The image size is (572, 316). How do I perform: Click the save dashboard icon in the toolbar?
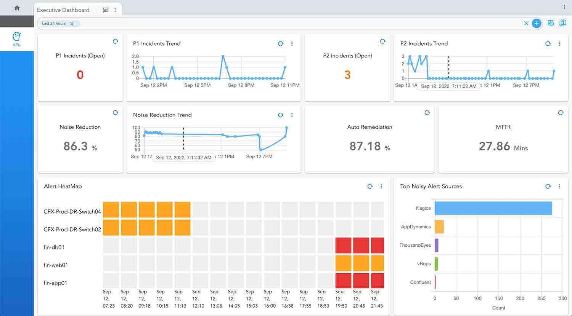(562, 23)
